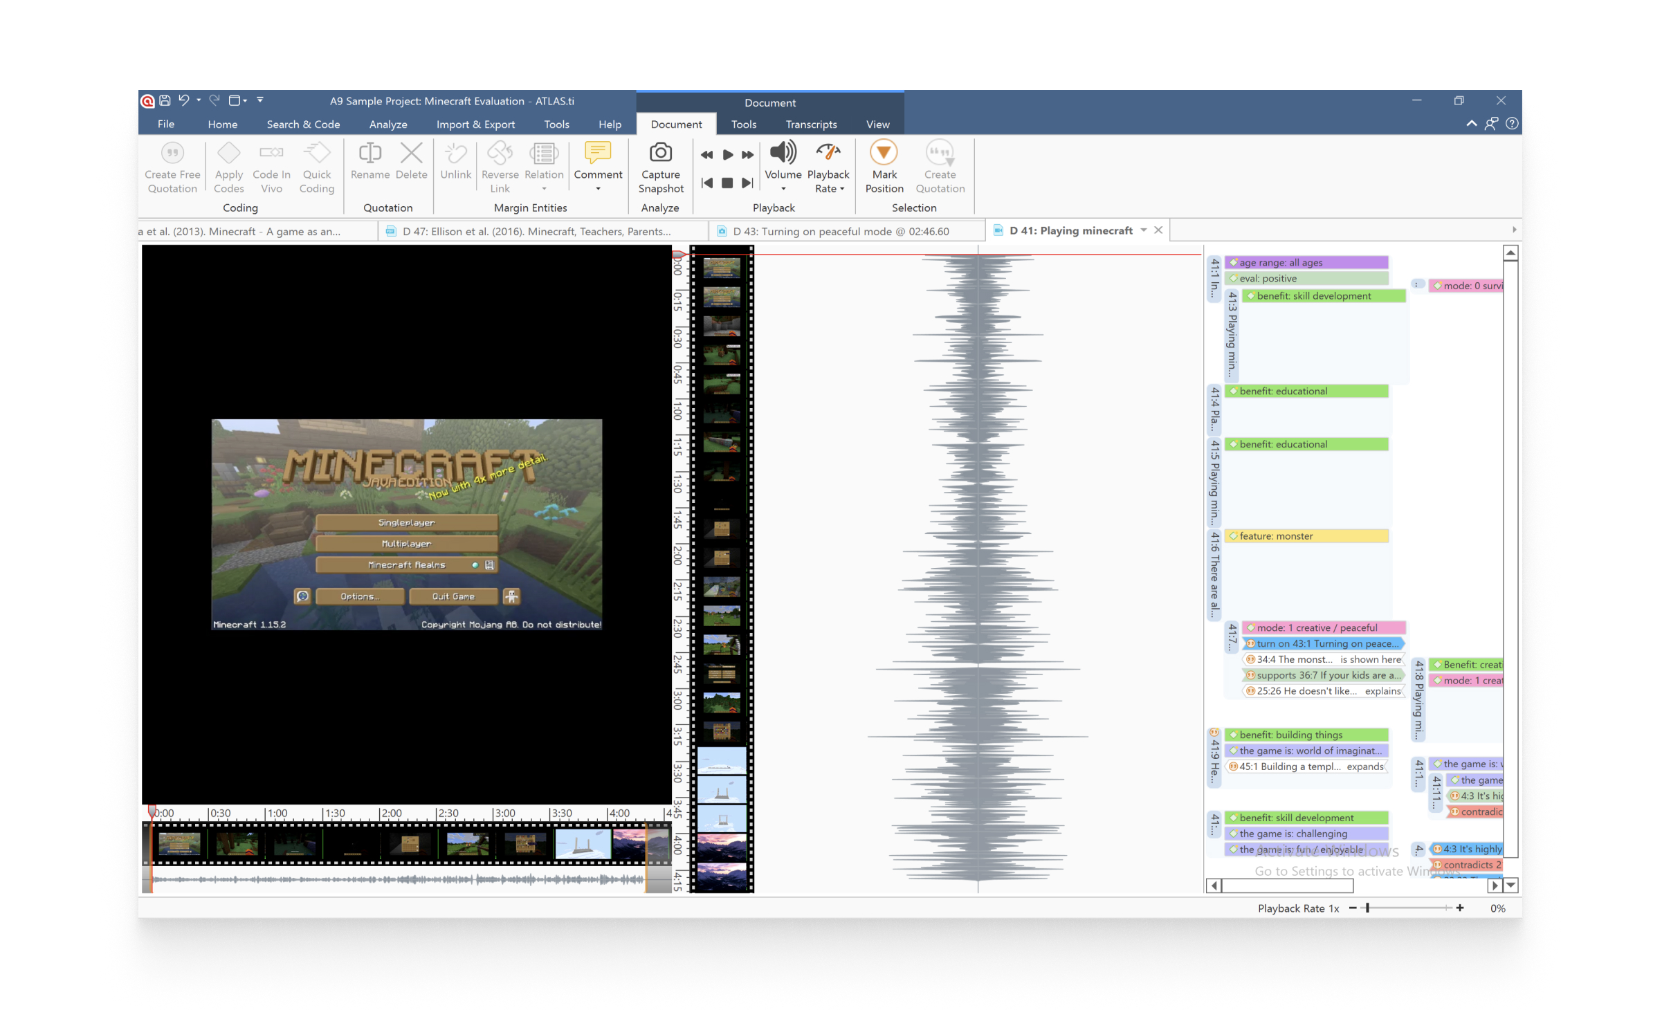Open the D 41 document tab dropdown

tap(1145, 230)
